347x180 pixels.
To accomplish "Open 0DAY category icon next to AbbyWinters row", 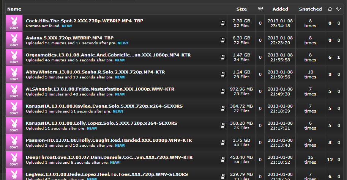I will click(14, 74).
